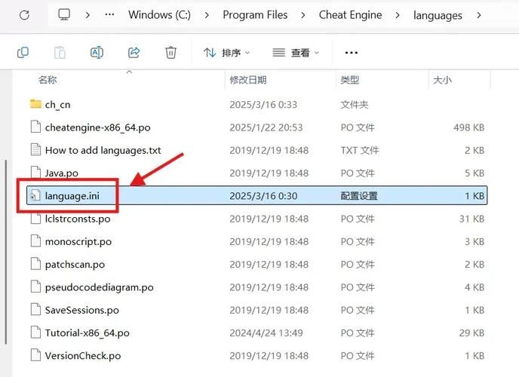This screenshot has height=377, width=519.
Task: Click the Rename toolbar icon
Action: click(x=97, y=53)
